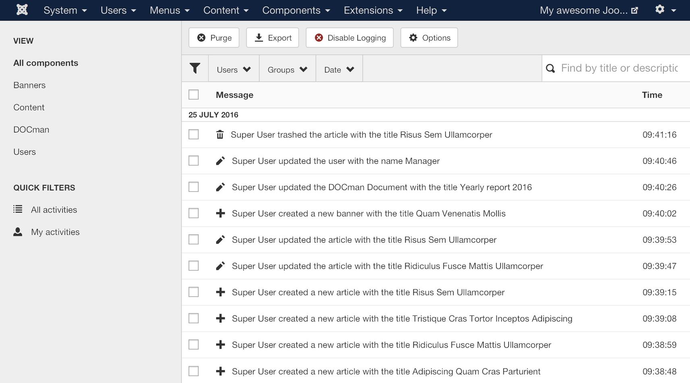The width and height of the screenshot is (690, 383).
Task: Open the Help menu
Action: pyautogui.click(x=431, y=10)
